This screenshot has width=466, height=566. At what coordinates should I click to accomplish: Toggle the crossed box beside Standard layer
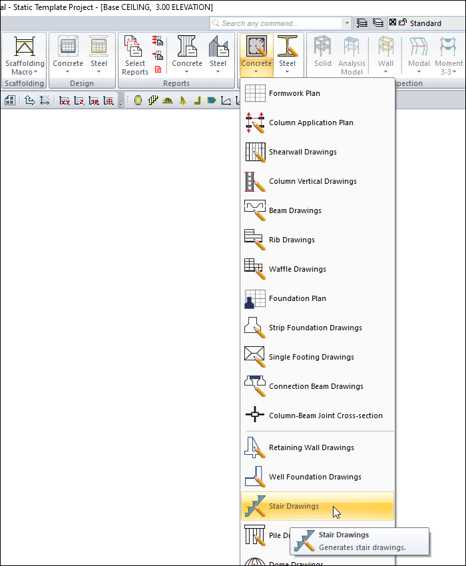[x=393, y=23]
